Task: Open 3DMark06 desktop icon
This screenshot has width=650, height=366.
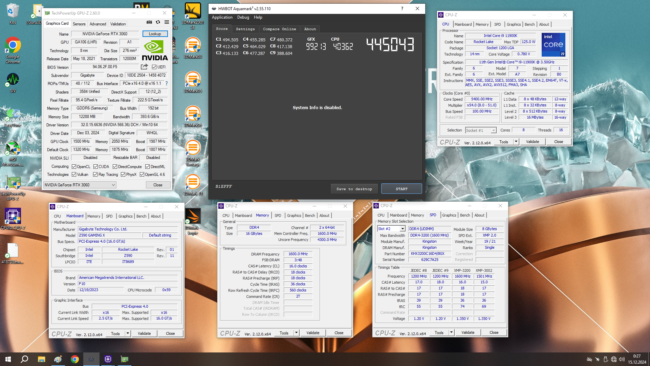Action: tap(193, 116)
